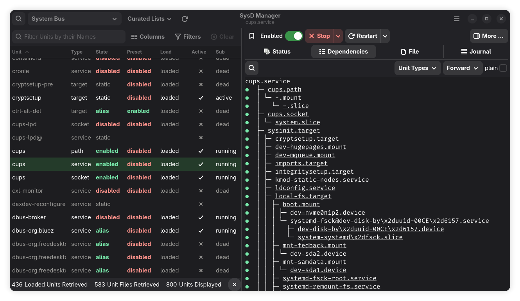Open cups.path in the dependency tree
This screenshot has height=301, width=520.
point(284,90)
